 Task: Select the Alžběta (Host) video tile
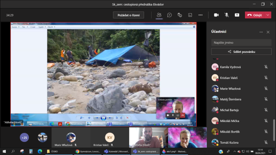coord(148,138)
